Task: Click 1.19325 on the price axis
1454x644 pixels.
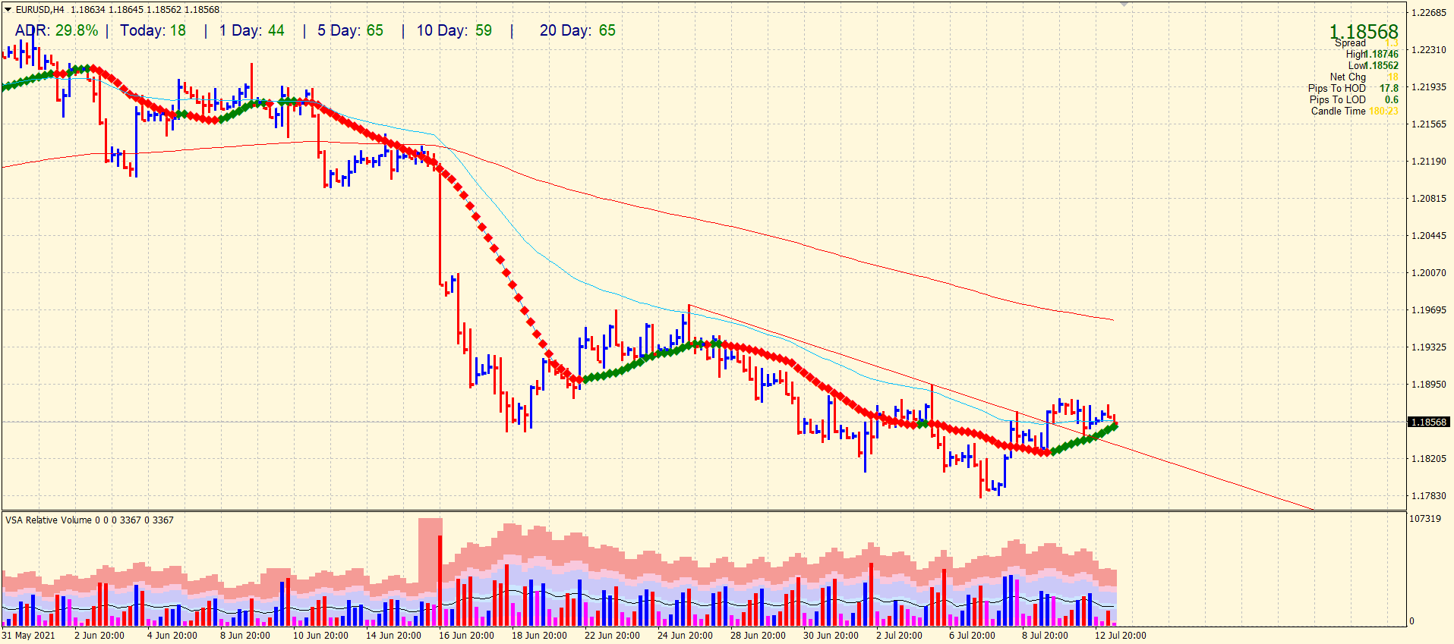Action: 1428,347
